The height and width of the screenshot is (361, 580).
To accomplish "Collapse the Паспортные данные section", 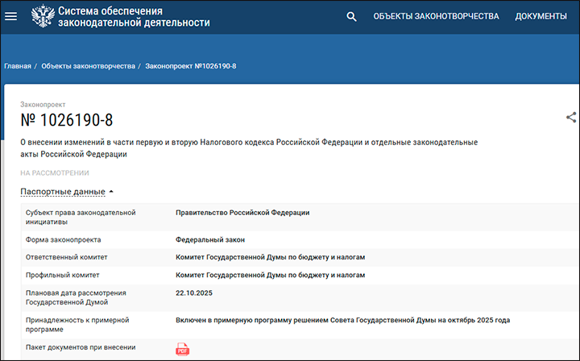I will [x=67, y=192].
